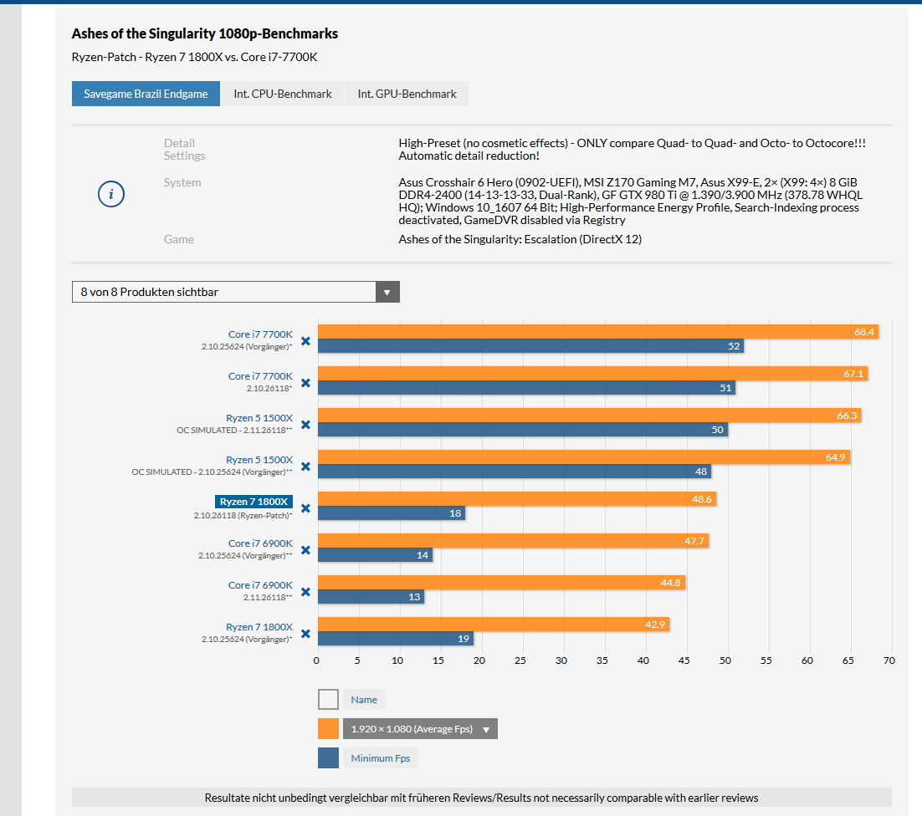Click the 64.9 average fps bar
The image size is (922, 816).
click(x=584, y=456)
